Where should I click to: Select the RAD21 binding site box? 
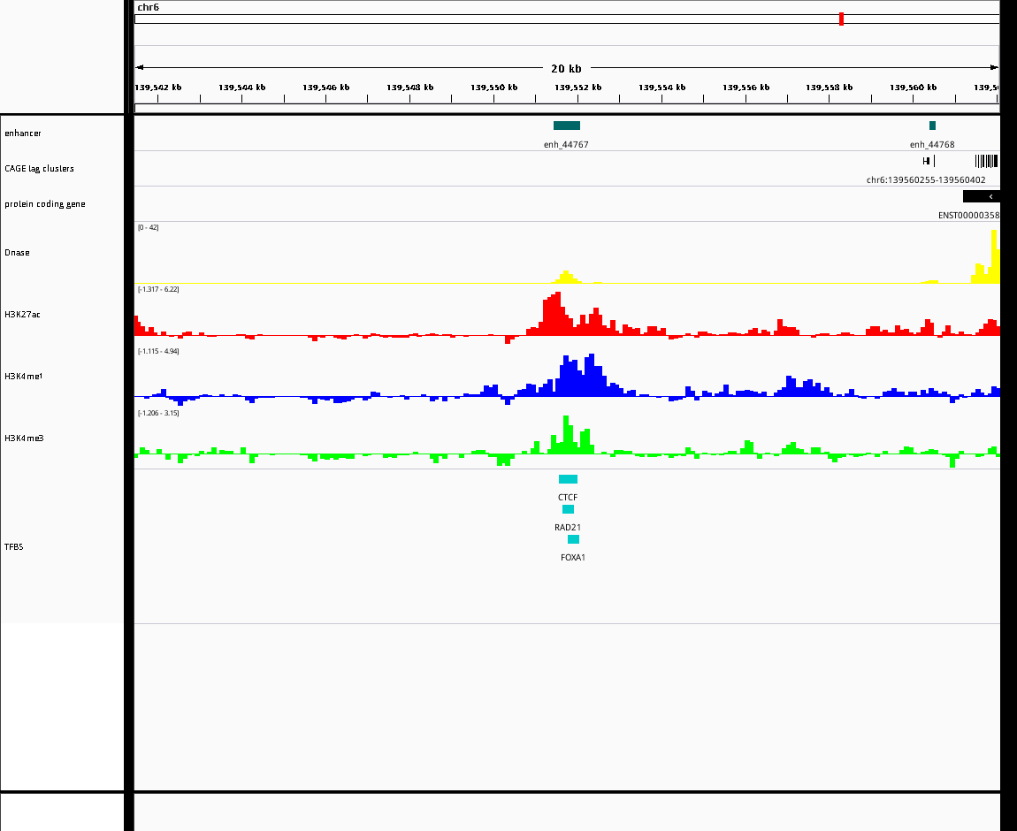pyautogui.click(x=568, y=509)
